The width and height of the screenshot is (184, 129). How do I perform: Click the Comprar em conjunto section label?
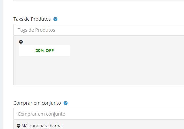(37, 103)
